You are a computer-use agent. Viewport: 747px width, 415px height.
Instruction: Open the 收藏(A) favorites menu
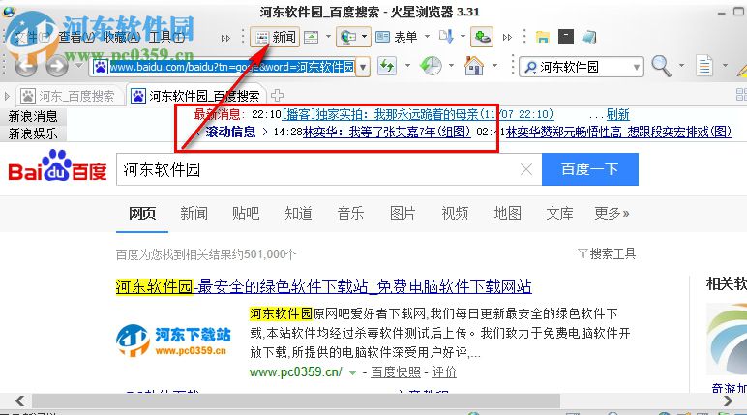122,37
